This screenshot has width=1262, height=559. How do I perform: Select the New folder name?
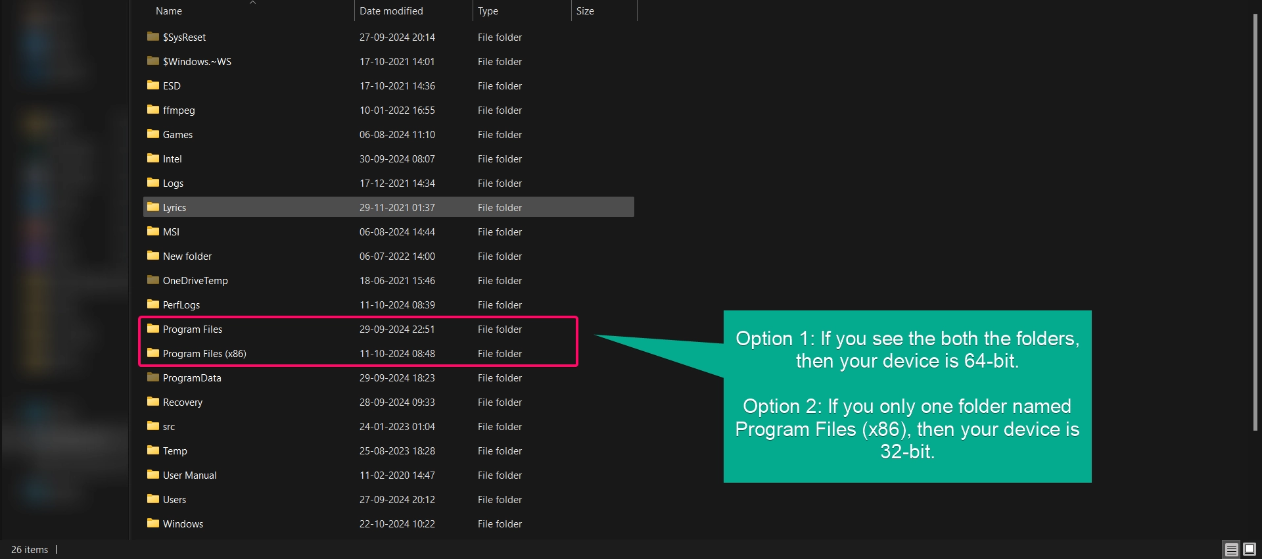point(187,256)
